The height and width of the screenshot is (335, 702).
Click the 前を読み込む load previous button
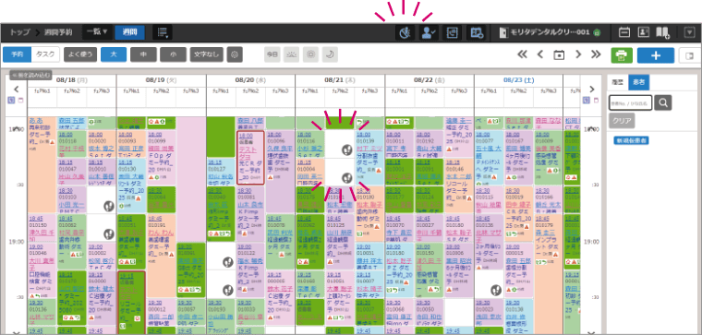point(30,75)
